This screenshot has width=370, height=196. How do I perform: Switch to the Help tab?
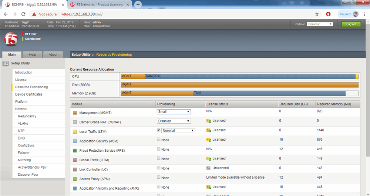(x=32, y=55)
